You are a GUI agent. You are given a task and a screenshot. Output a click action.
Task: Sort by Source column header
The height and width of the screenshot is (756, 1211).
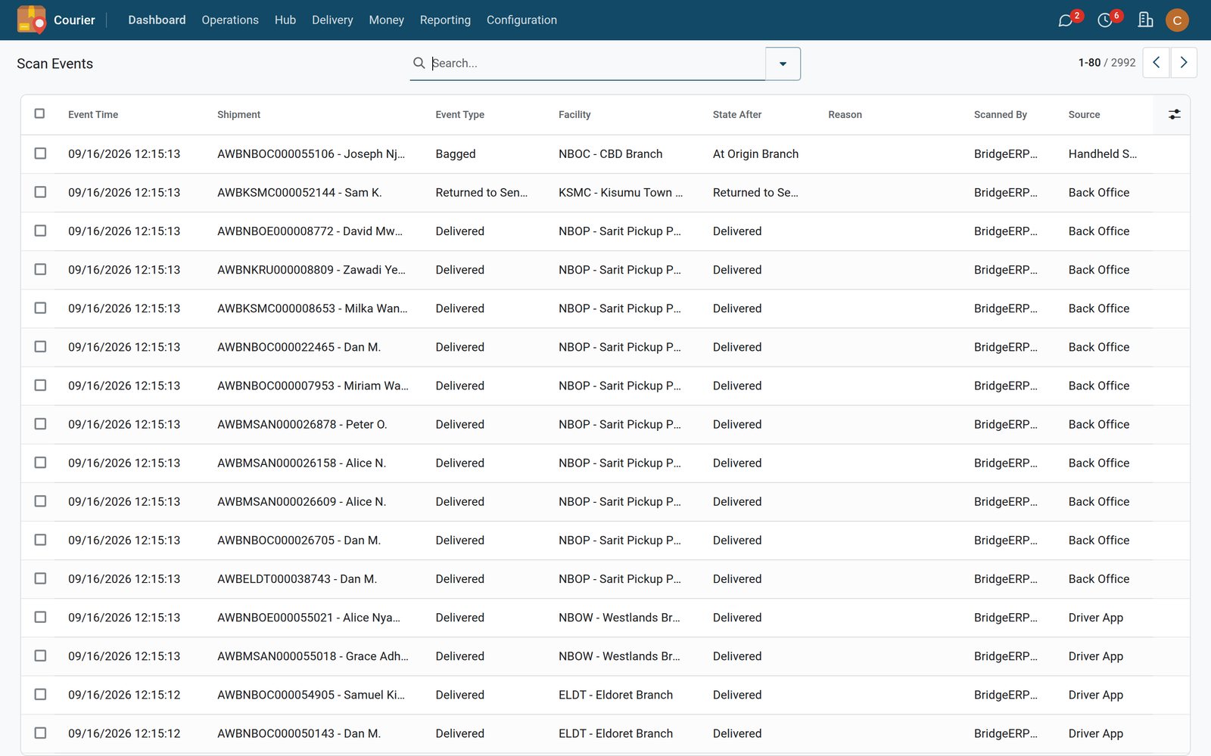coord(1084,114)
